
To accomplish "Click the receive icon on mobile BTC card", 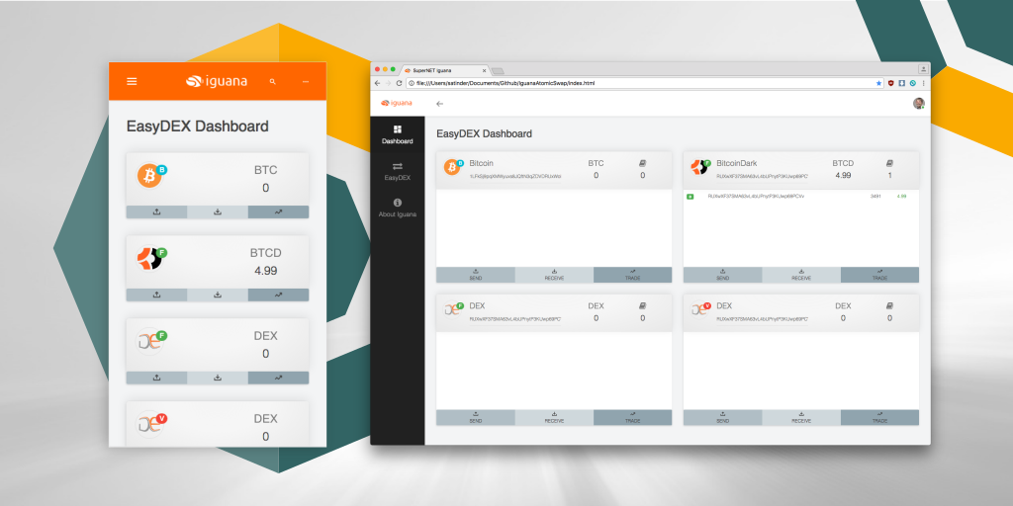I will (218, 211).
